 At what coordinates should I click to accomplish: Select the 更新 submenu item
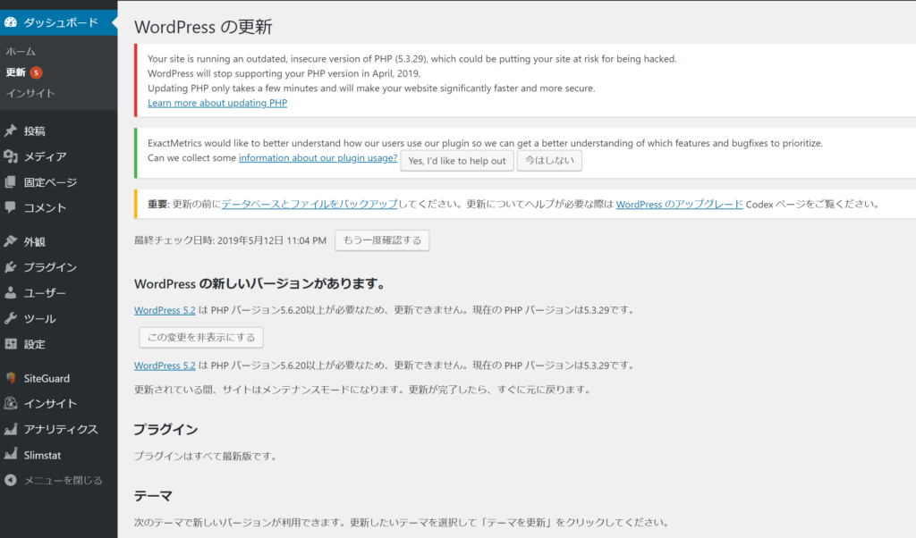[16, 72]
